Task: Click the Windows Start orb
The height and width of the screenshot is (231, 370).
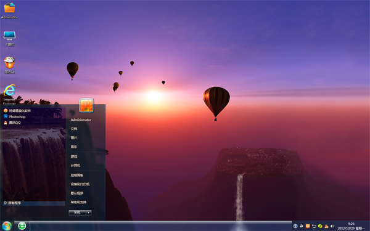Action: [7, 226]
